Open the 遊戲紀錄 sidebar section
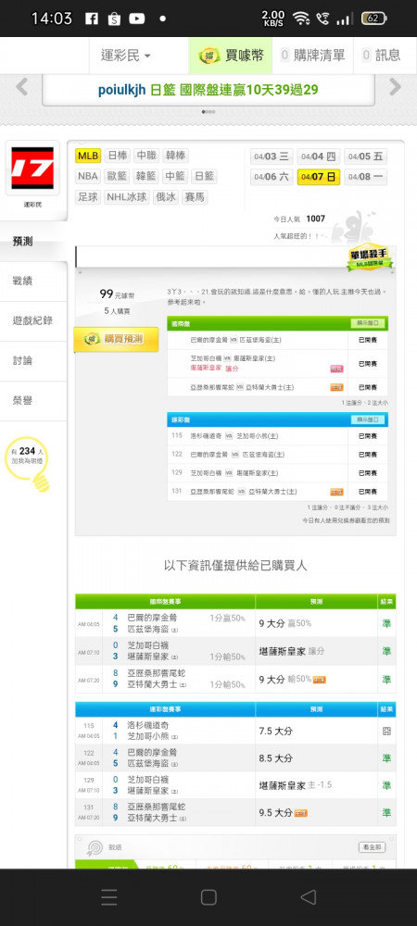 point(33,320)
